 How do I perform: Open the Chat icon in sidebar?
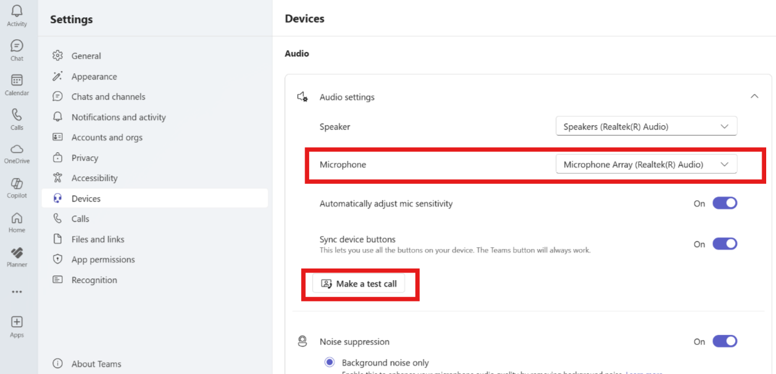point(17,46)
